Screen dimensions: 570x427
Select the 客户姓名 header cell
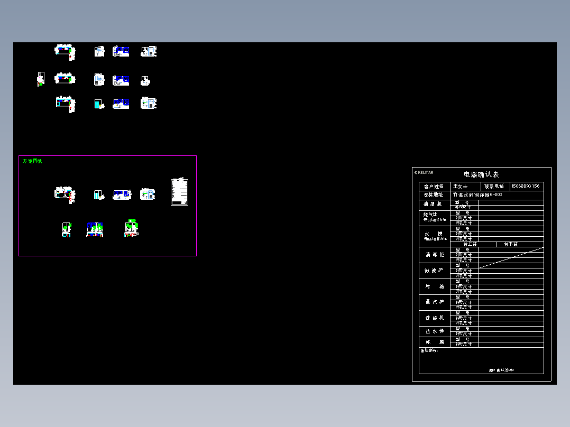(435, 187)
